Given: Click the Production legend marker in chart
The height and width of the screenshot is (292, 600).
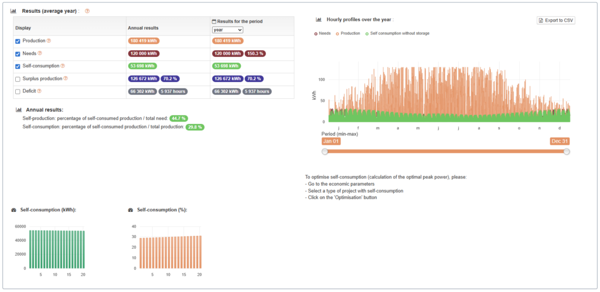Looking at the screenshot, I should coord(337,33).
